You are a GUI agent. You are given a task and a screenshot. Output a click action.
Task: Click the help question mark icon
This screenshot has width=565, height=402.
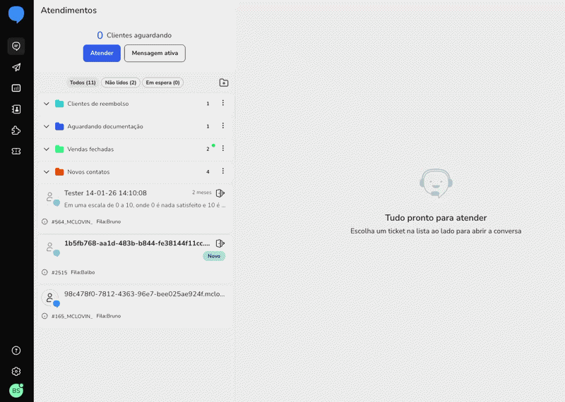click(16, 351)
